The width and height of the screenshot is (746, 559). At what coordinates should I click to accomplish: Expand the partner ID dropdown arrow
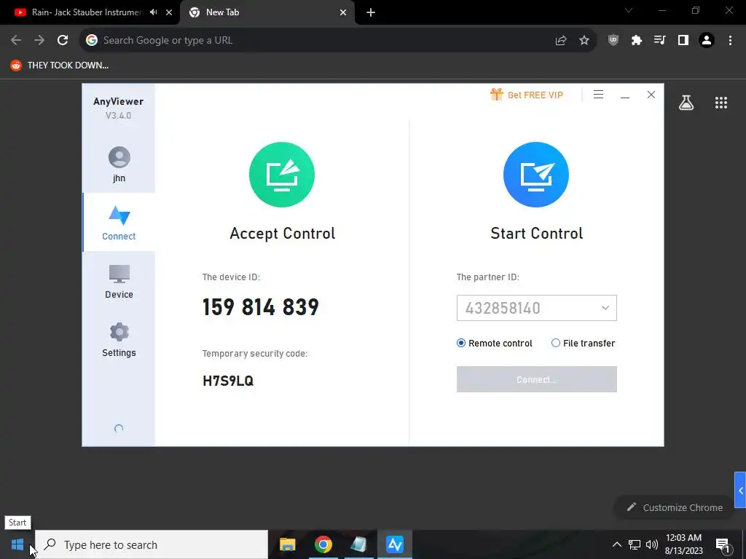point(605,308)
